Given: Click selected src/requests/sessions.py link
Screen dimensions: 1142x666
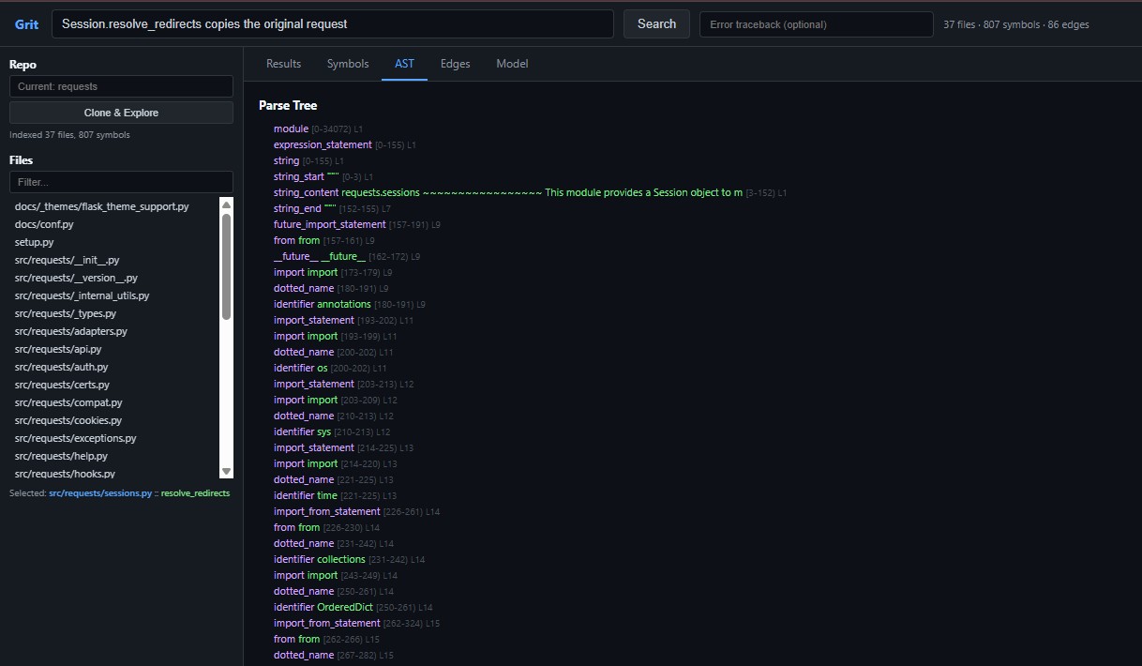Looking at the screenshot, I should (100, 493).
